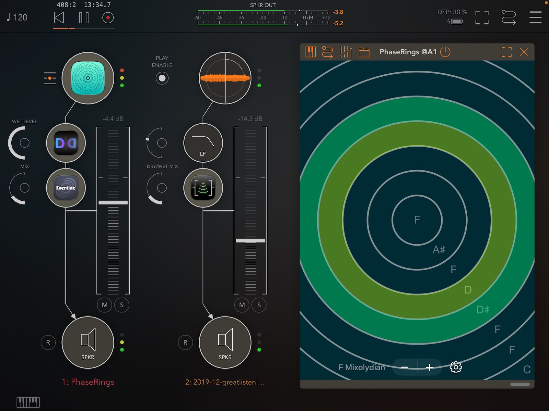The image size is (549, 411).
Task: Toggle the Play Enable button
Action: [162, 78]
